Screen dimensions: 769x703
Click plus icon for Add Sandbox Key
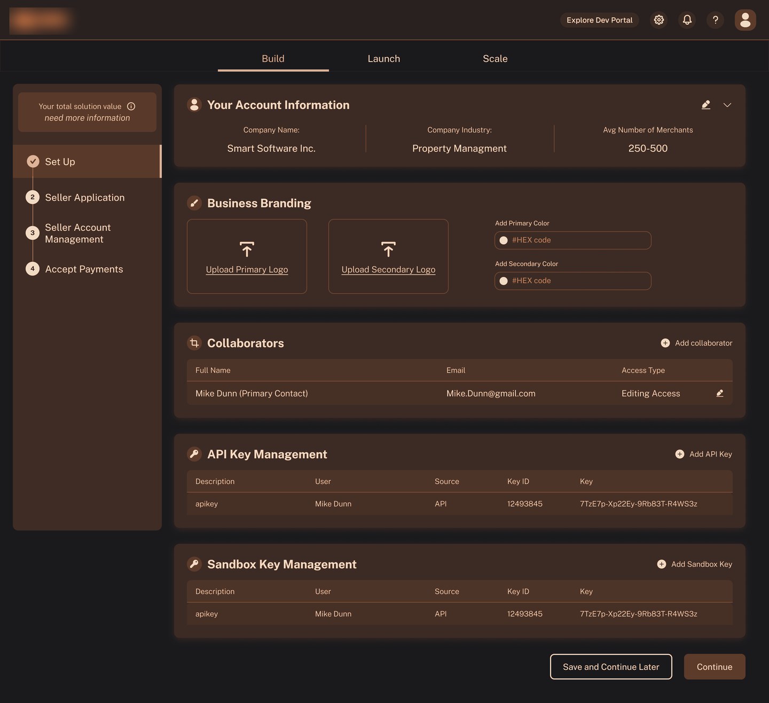tap(662, 564)
